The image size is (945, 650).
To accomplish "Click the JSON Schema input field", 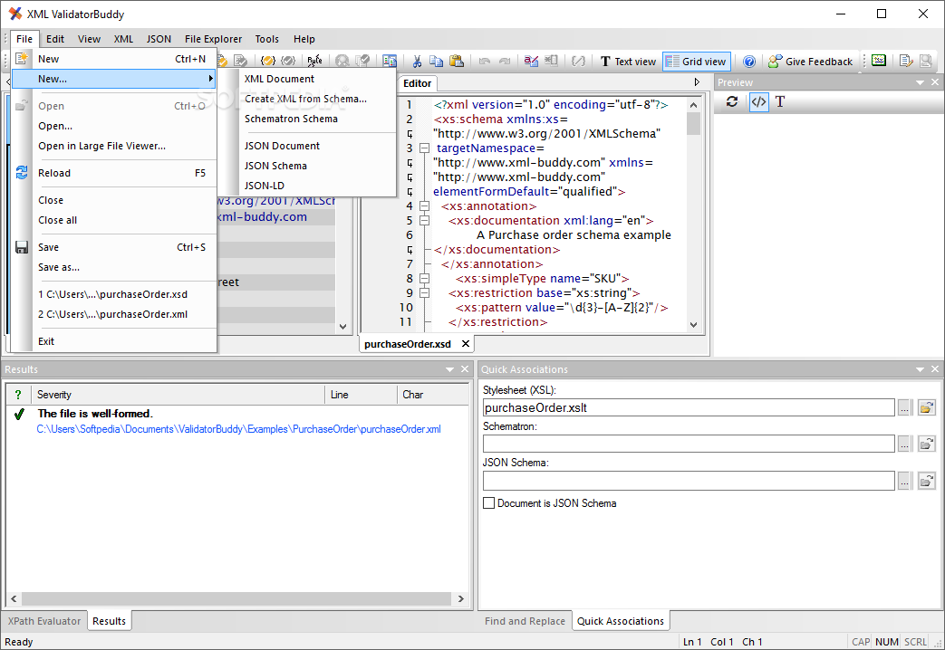I will (689, 481).
